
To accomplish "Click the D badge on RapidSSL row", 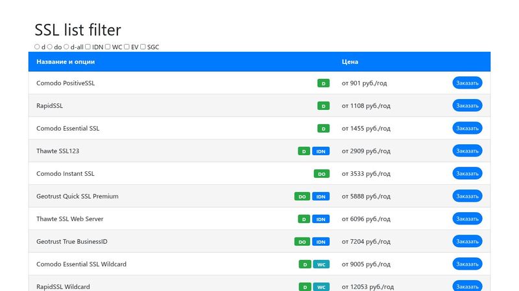I will pos(323,106).
